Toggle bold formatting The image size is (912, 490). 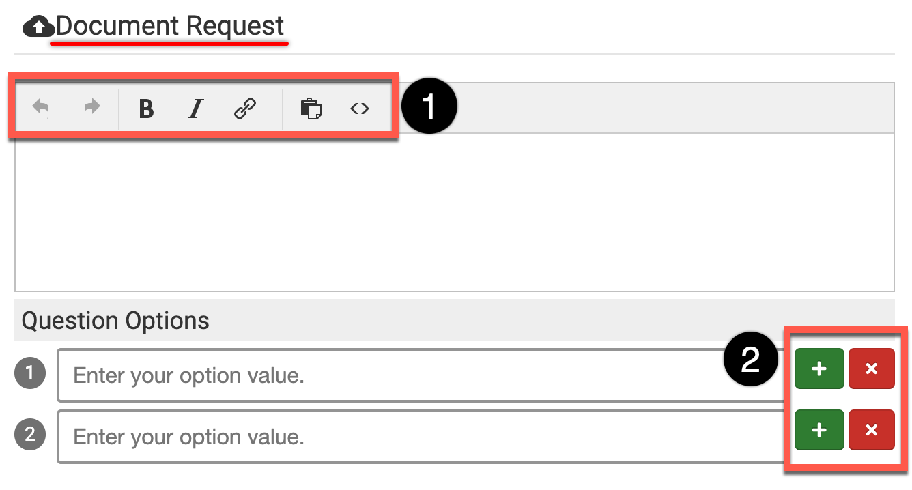pos(146,109)
